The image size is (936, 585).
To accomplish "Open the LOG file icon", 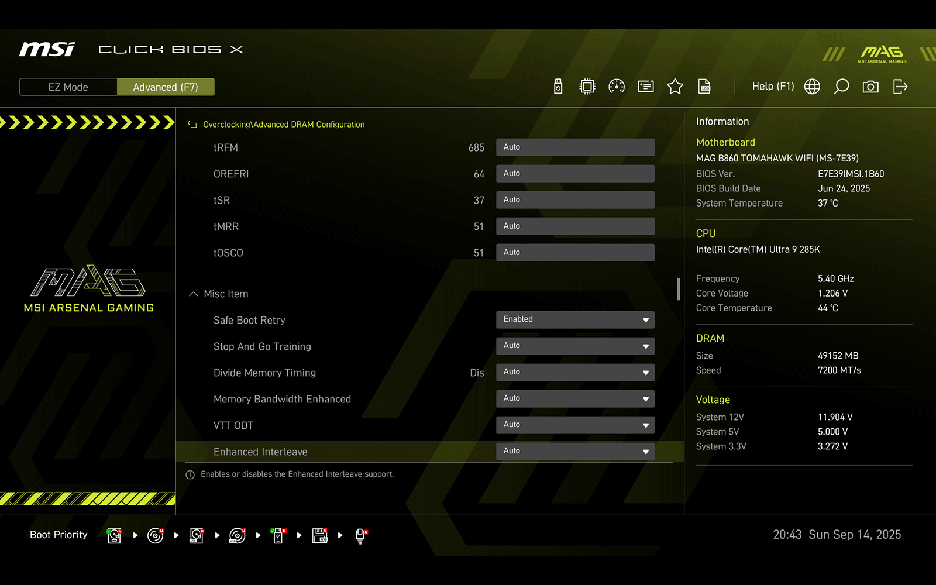I will tap(704, 87).
